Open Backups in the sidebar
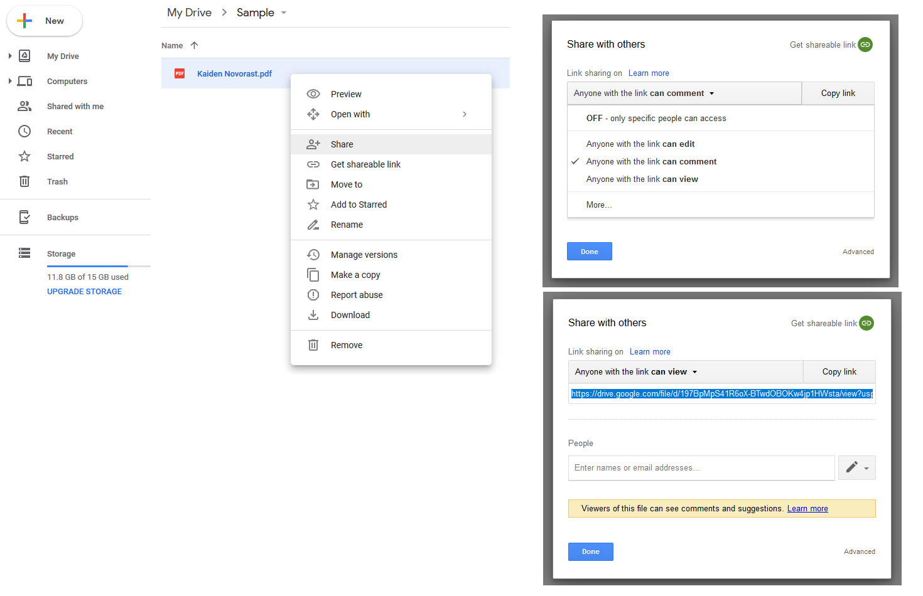Image resolution: width=923 pixels, height=596 pixels. tap(62, 218)
